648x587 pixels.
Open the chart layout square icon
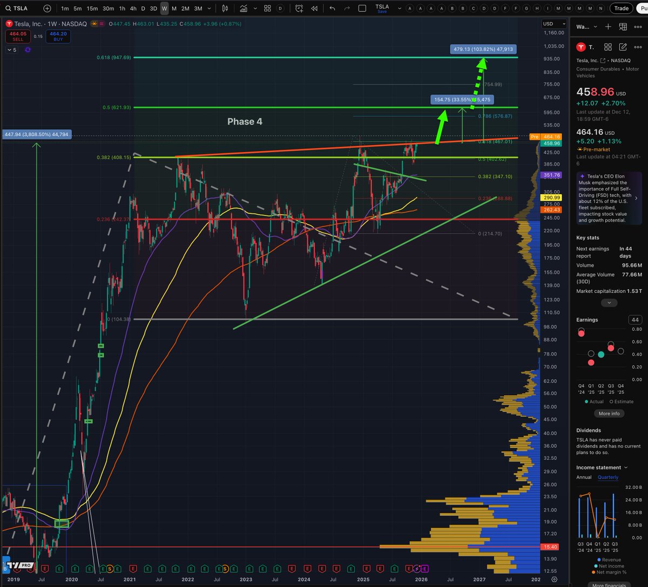pyautogui.click(x=362, y=8)
